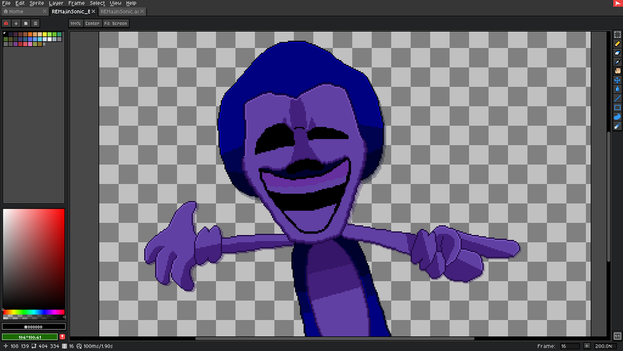Close the Home tab

[44, 12]
